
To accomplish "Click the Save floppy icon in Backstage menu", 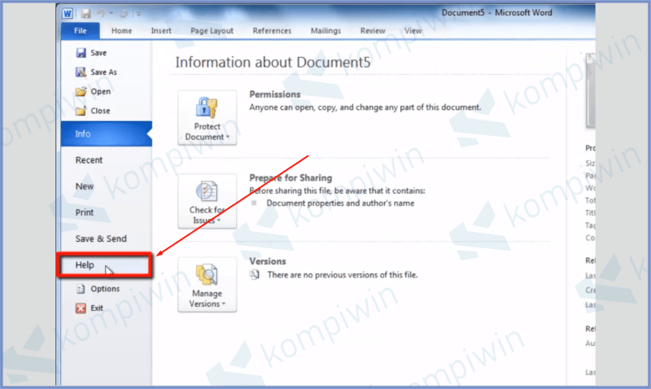I will point(81,53).
